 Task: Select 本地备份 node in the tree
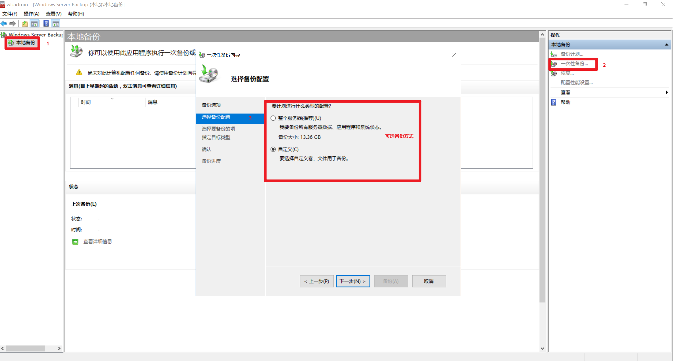click(x=25, y=43)
